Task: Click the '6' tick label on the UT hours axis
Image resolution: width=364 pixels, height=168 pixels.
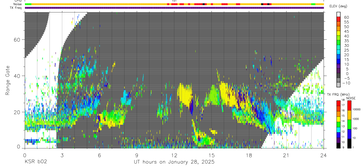Action: 99,155
